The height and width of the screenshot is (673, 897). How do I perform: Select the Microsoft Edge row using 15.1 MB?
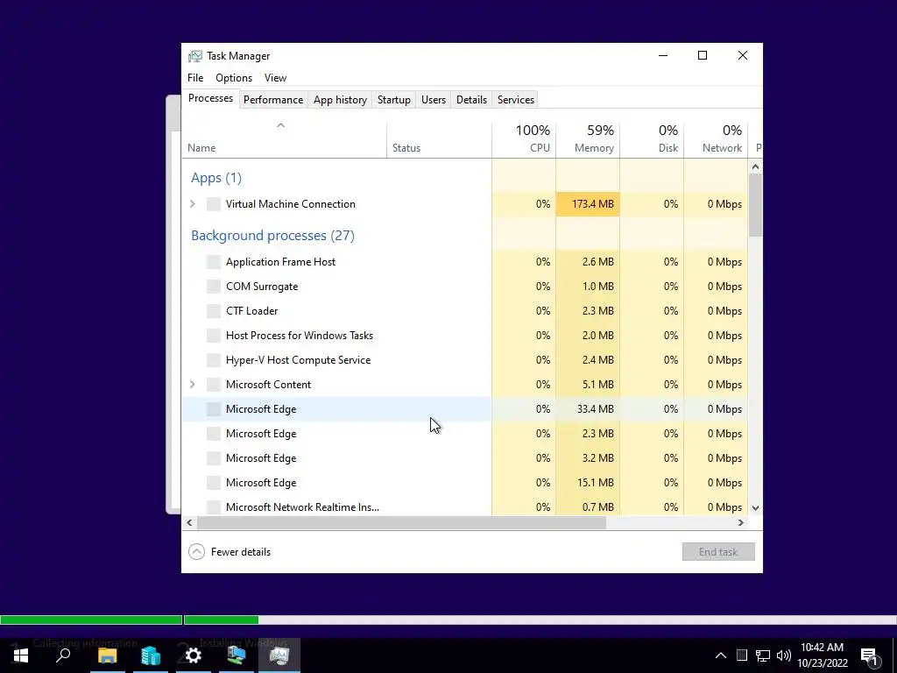click(464, 483)
